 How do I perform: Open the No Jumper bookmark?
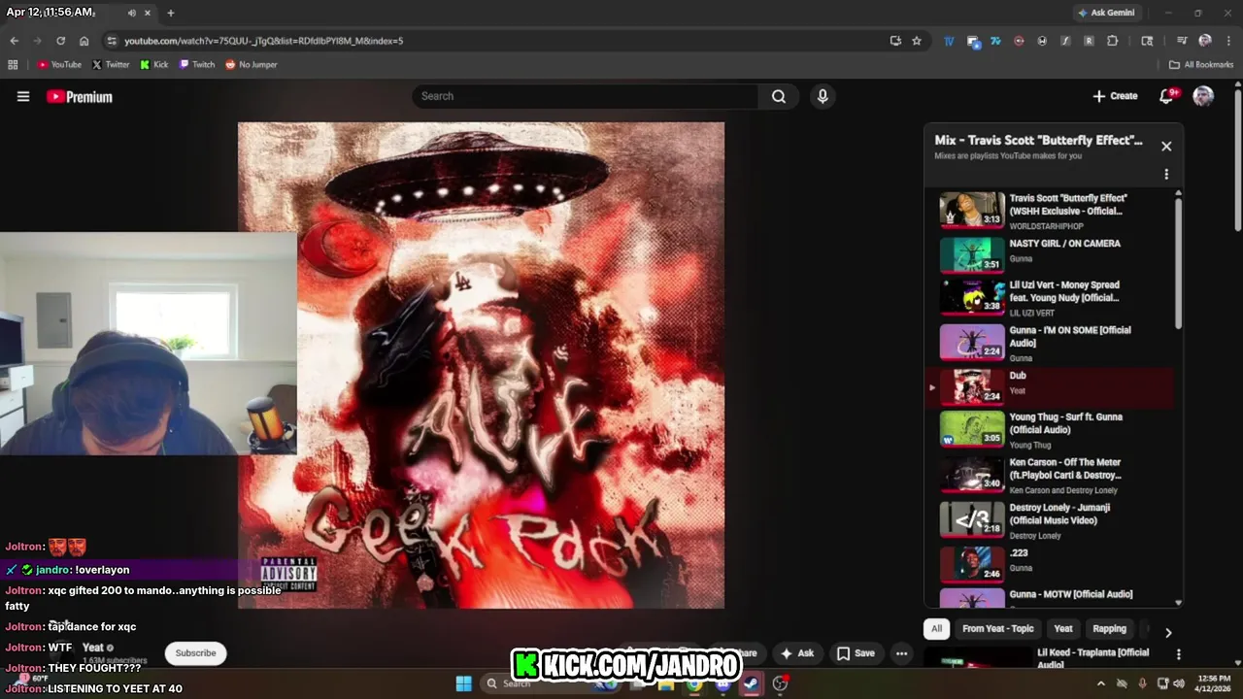click(x=252, y=65)
